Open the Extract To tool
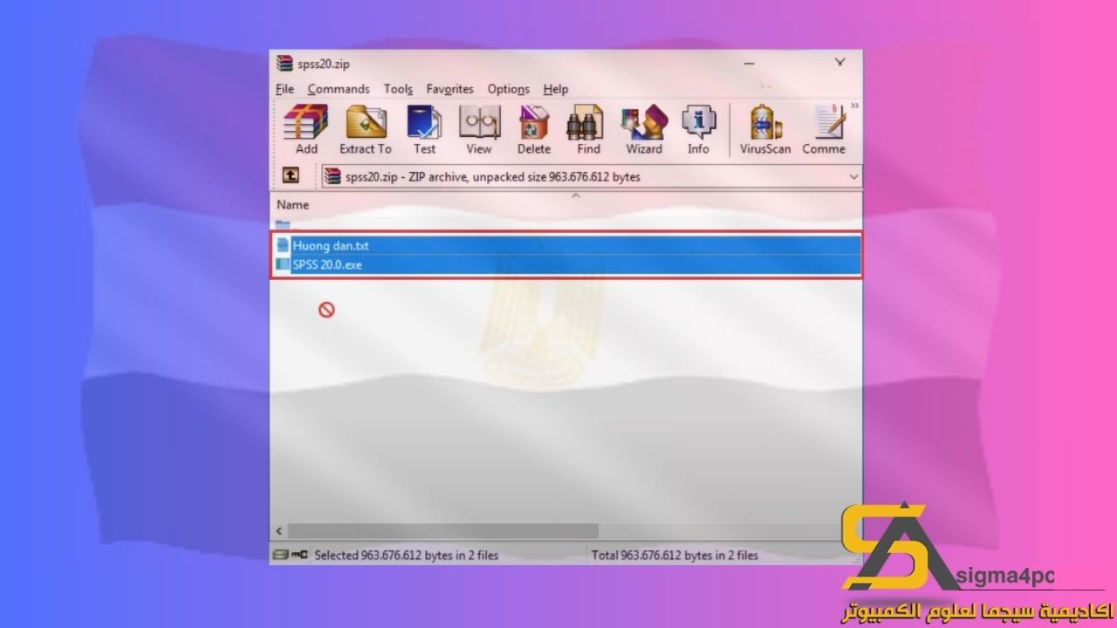 [x=366, y=129]
